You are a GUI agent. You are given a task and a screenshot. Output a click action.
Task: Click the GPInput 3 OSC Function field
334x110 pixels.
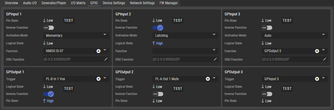[x=295, y=59]
